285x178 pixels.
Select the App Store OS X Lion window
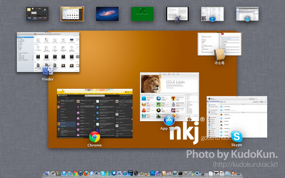click(169, 97)
